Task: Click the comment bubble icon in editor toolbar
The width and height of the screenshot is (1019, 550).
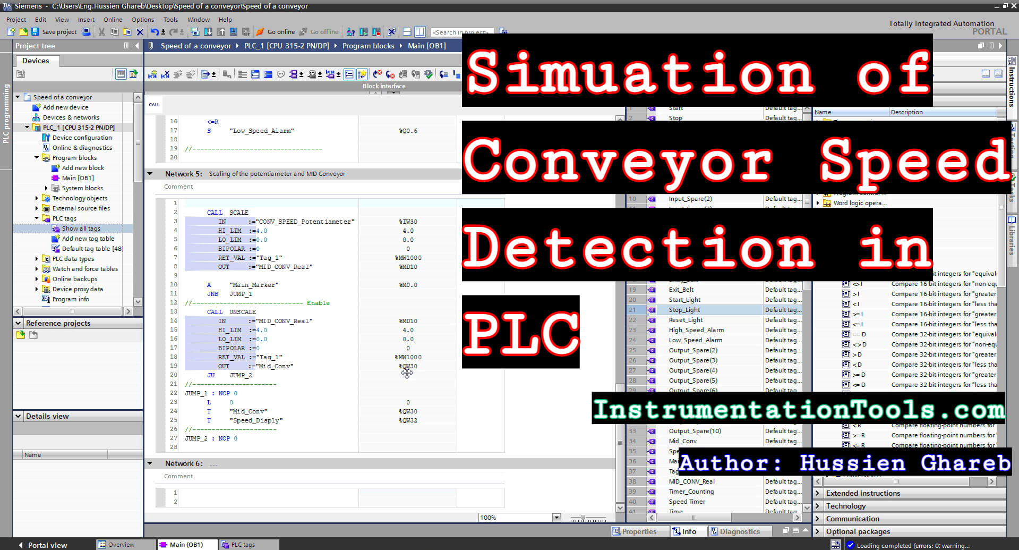Action: point(281,74)
